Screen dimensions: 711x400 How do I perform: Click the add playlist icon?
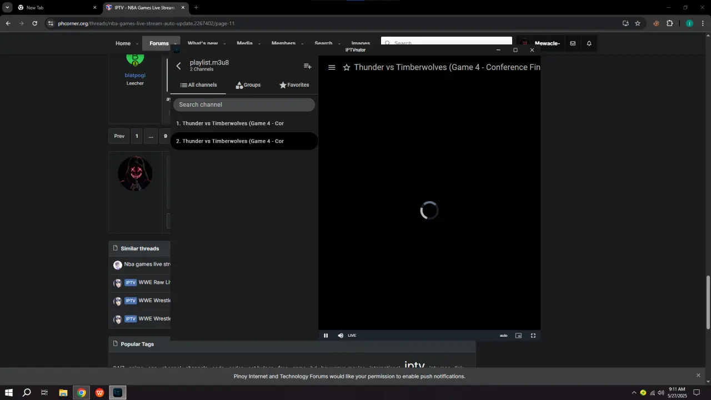point(307,66)
